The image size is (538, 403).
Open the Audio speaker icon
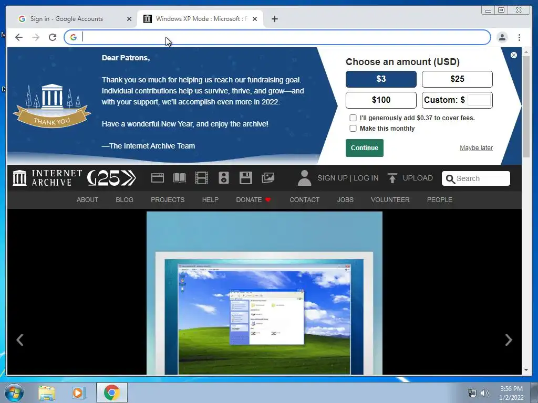point(224,178)
